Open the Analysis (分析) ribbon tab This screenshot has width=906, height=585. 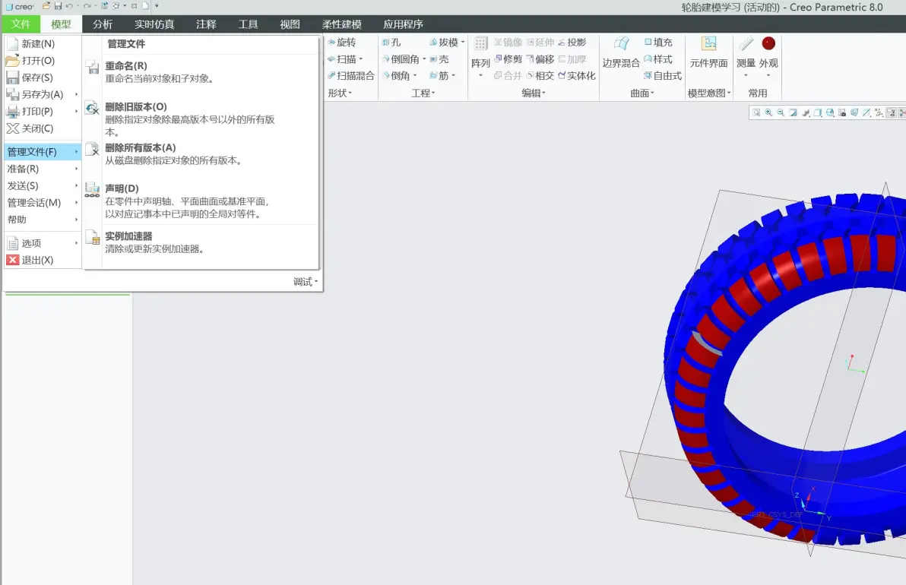pyautogui.click(x=103, y=24)
